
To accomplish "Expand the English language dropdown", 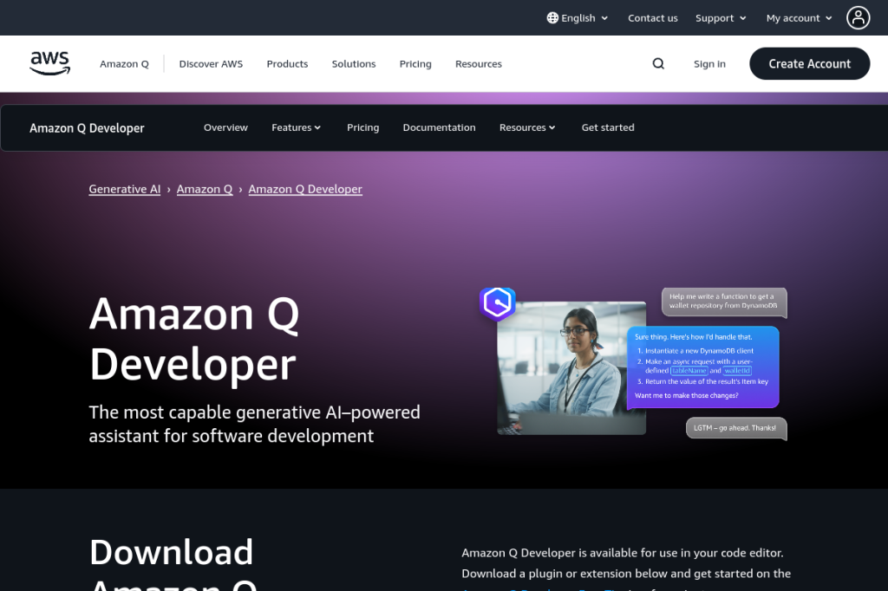I will (578, 17).
